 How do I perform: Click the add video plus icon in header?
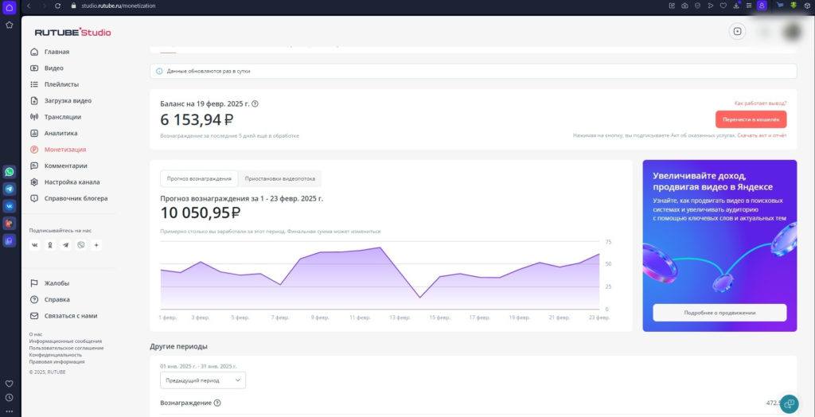pyautogui.click(x=737, y=31)
